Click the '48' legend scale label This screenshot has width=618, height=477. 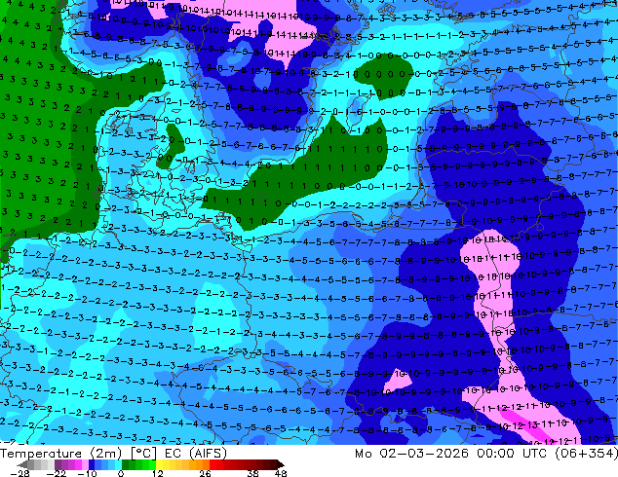281,473
